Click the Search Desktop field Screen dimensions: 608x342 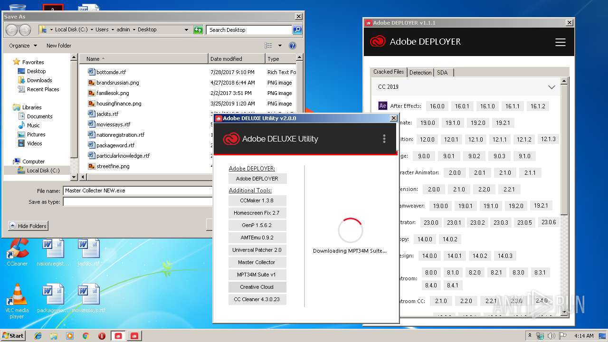click(249, 29)
